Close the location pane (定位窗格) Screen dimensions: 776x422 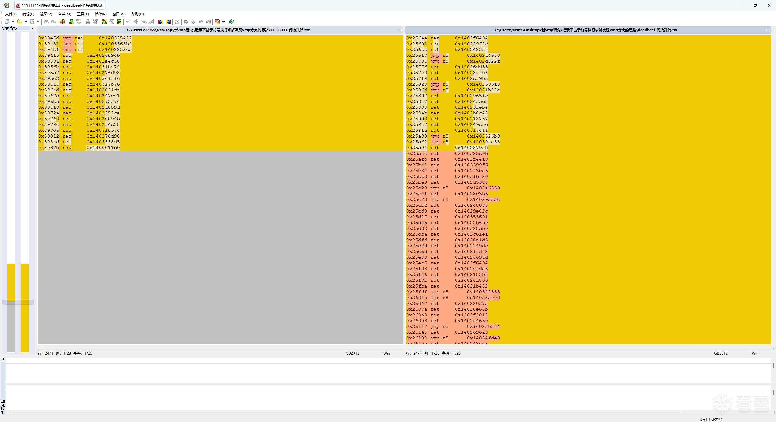[33, 29]
